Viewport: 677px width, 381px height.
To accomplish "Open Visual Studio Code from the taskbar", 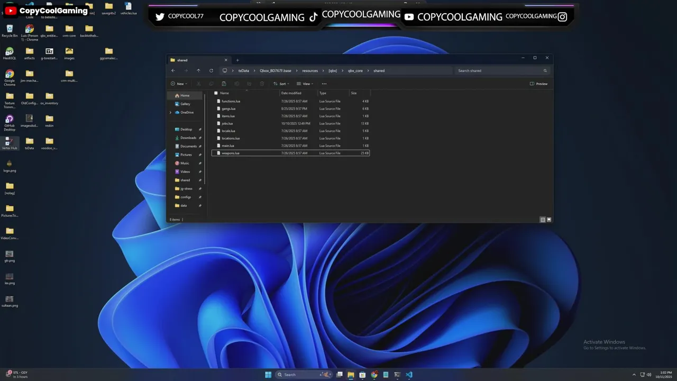I will [409, 375].
